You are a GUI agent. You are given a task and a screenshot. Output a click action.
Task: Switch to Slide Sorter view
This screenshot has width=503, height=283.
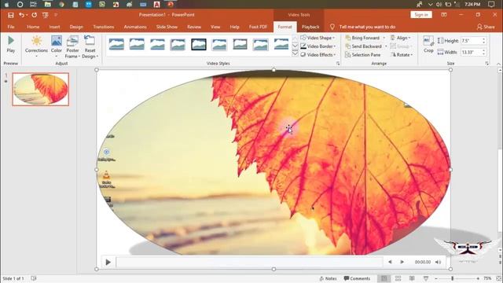pos(398,278)
